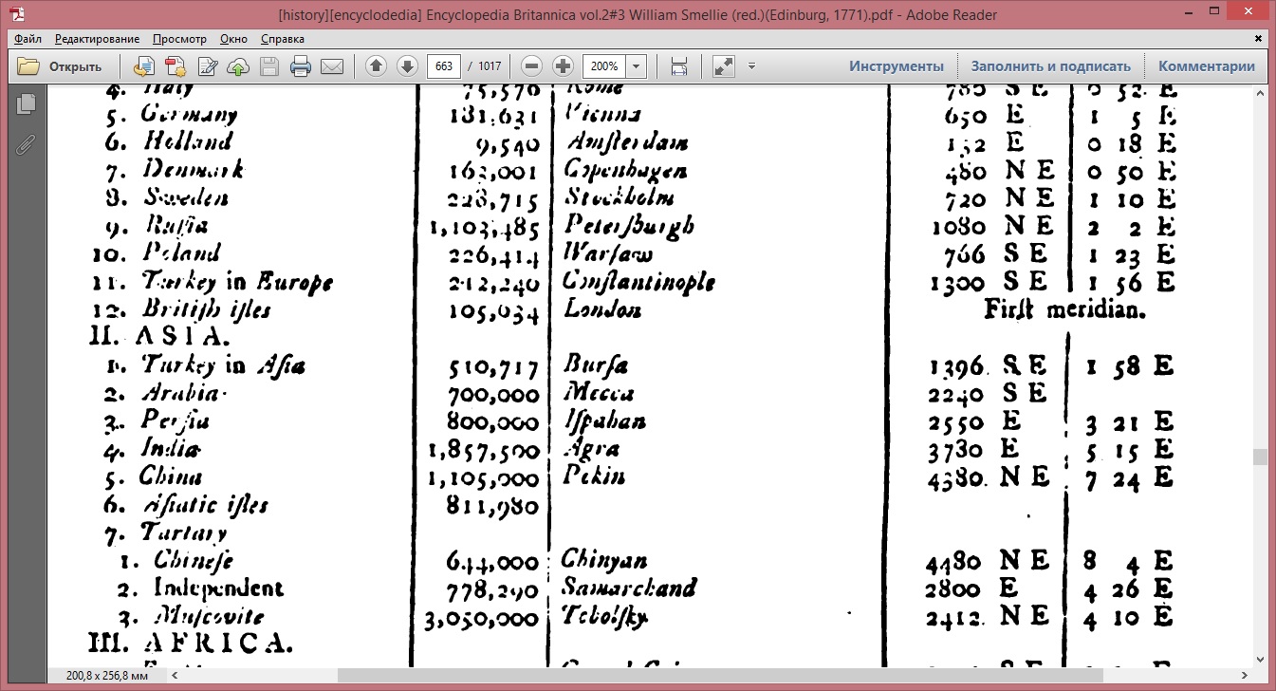Viewport: 1276px width, 691px height.
Task: Click the Открыть button
Action: pyautogui.click(x=61, y=66)
